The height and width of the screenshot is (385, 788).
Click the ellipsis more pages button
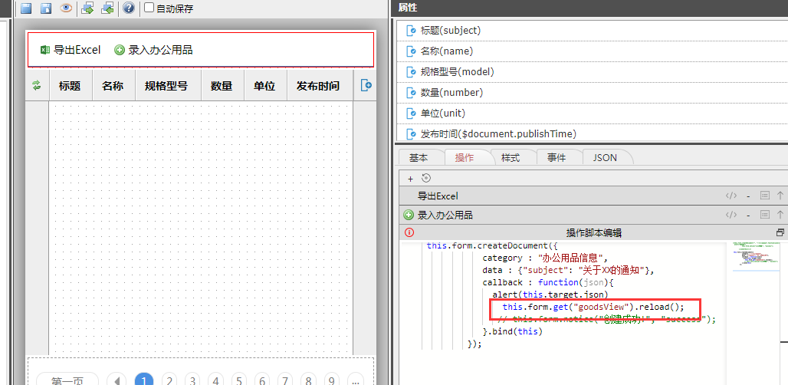(x=356, y=381)
